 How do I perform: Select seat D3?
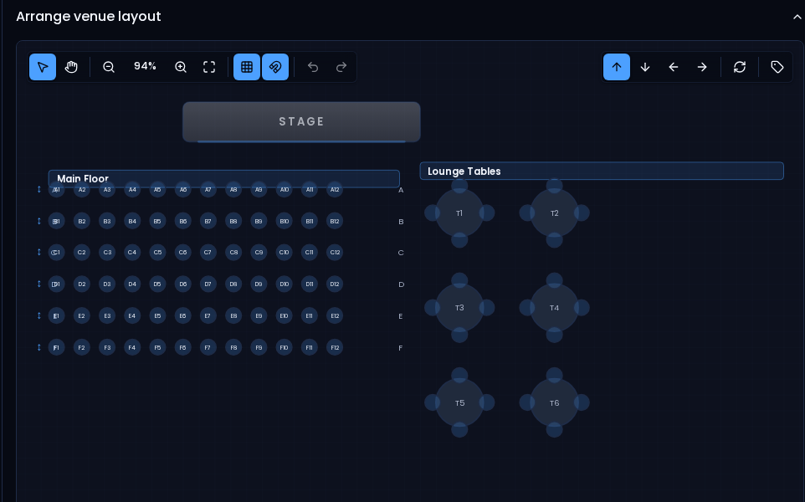[x=107, y=284]
